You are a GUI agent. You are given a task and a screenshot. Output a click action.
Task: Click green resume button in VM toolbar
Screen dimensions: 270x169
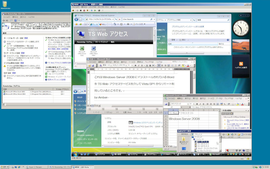pos(95,11)
